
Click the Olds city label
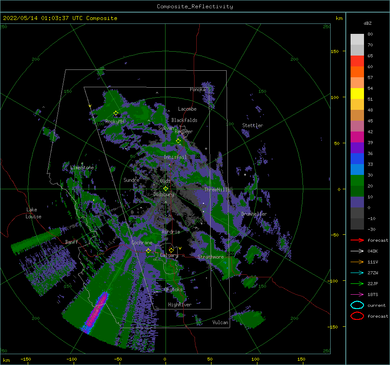165,181
